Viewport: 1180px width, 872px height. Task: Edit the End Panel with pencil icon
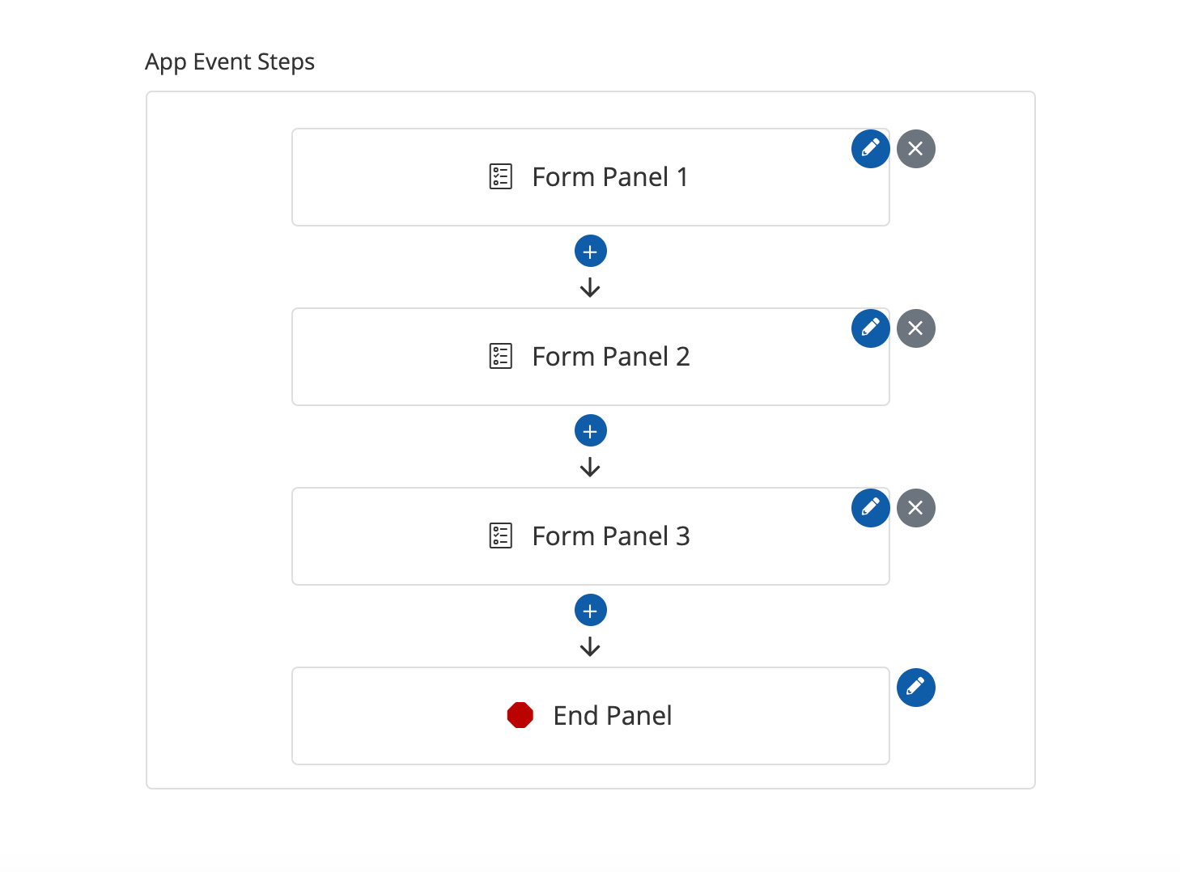[915, 688]
